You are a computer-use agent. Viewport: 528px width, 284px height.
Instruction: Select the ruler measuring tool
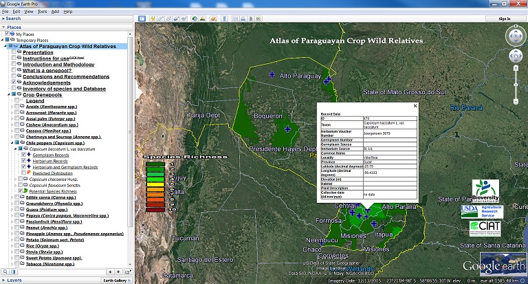tap(224, 19)
